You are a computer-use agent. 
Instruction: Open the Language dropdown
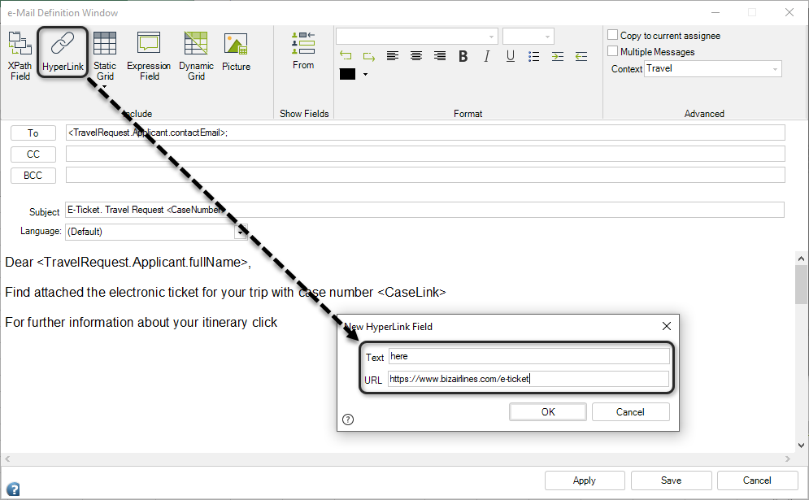click(241, 232)
